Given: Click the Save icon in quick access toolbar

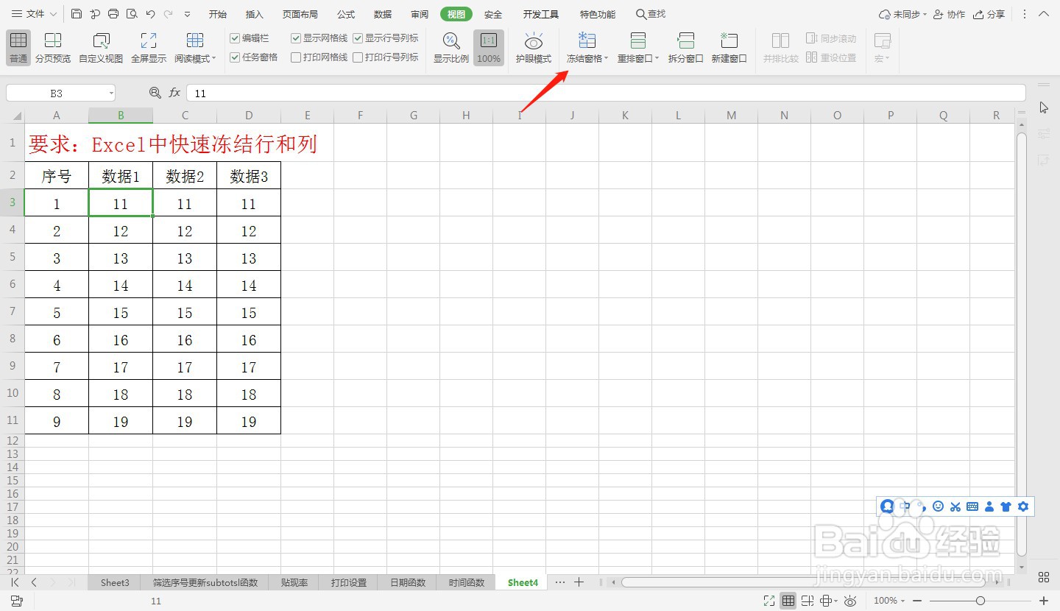Looking at the screenshot, I should coord(77,14).
